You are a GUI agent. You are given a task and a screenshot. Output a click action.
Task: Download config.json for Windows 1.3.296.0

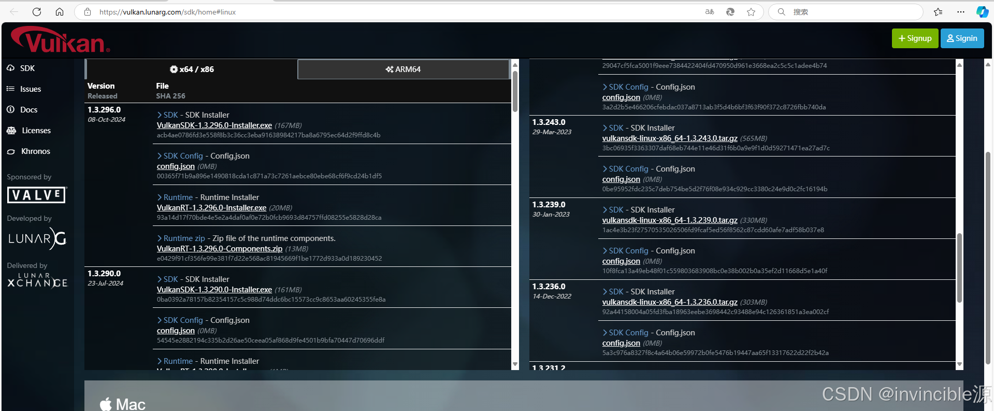pos(176,166)
